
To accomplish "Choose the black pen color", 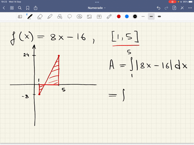I will [x=135, y=17].
